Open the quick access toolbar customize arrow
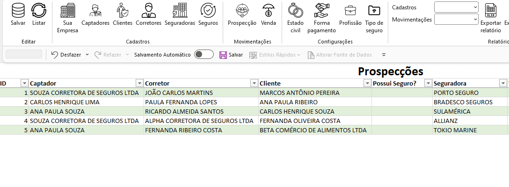 384,55
